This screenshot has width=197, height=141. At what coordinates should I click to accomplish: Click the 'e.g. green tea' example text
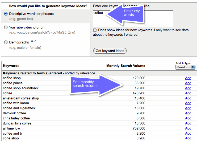coord(21,19)
